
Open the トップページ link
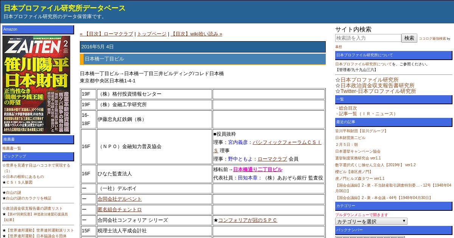[152, 34]
